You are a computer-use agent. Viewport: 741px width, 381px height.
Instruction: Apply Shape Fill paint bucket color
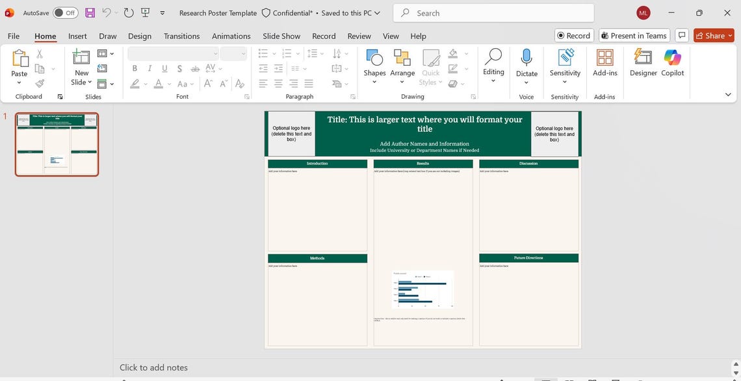tap(453, 53)
